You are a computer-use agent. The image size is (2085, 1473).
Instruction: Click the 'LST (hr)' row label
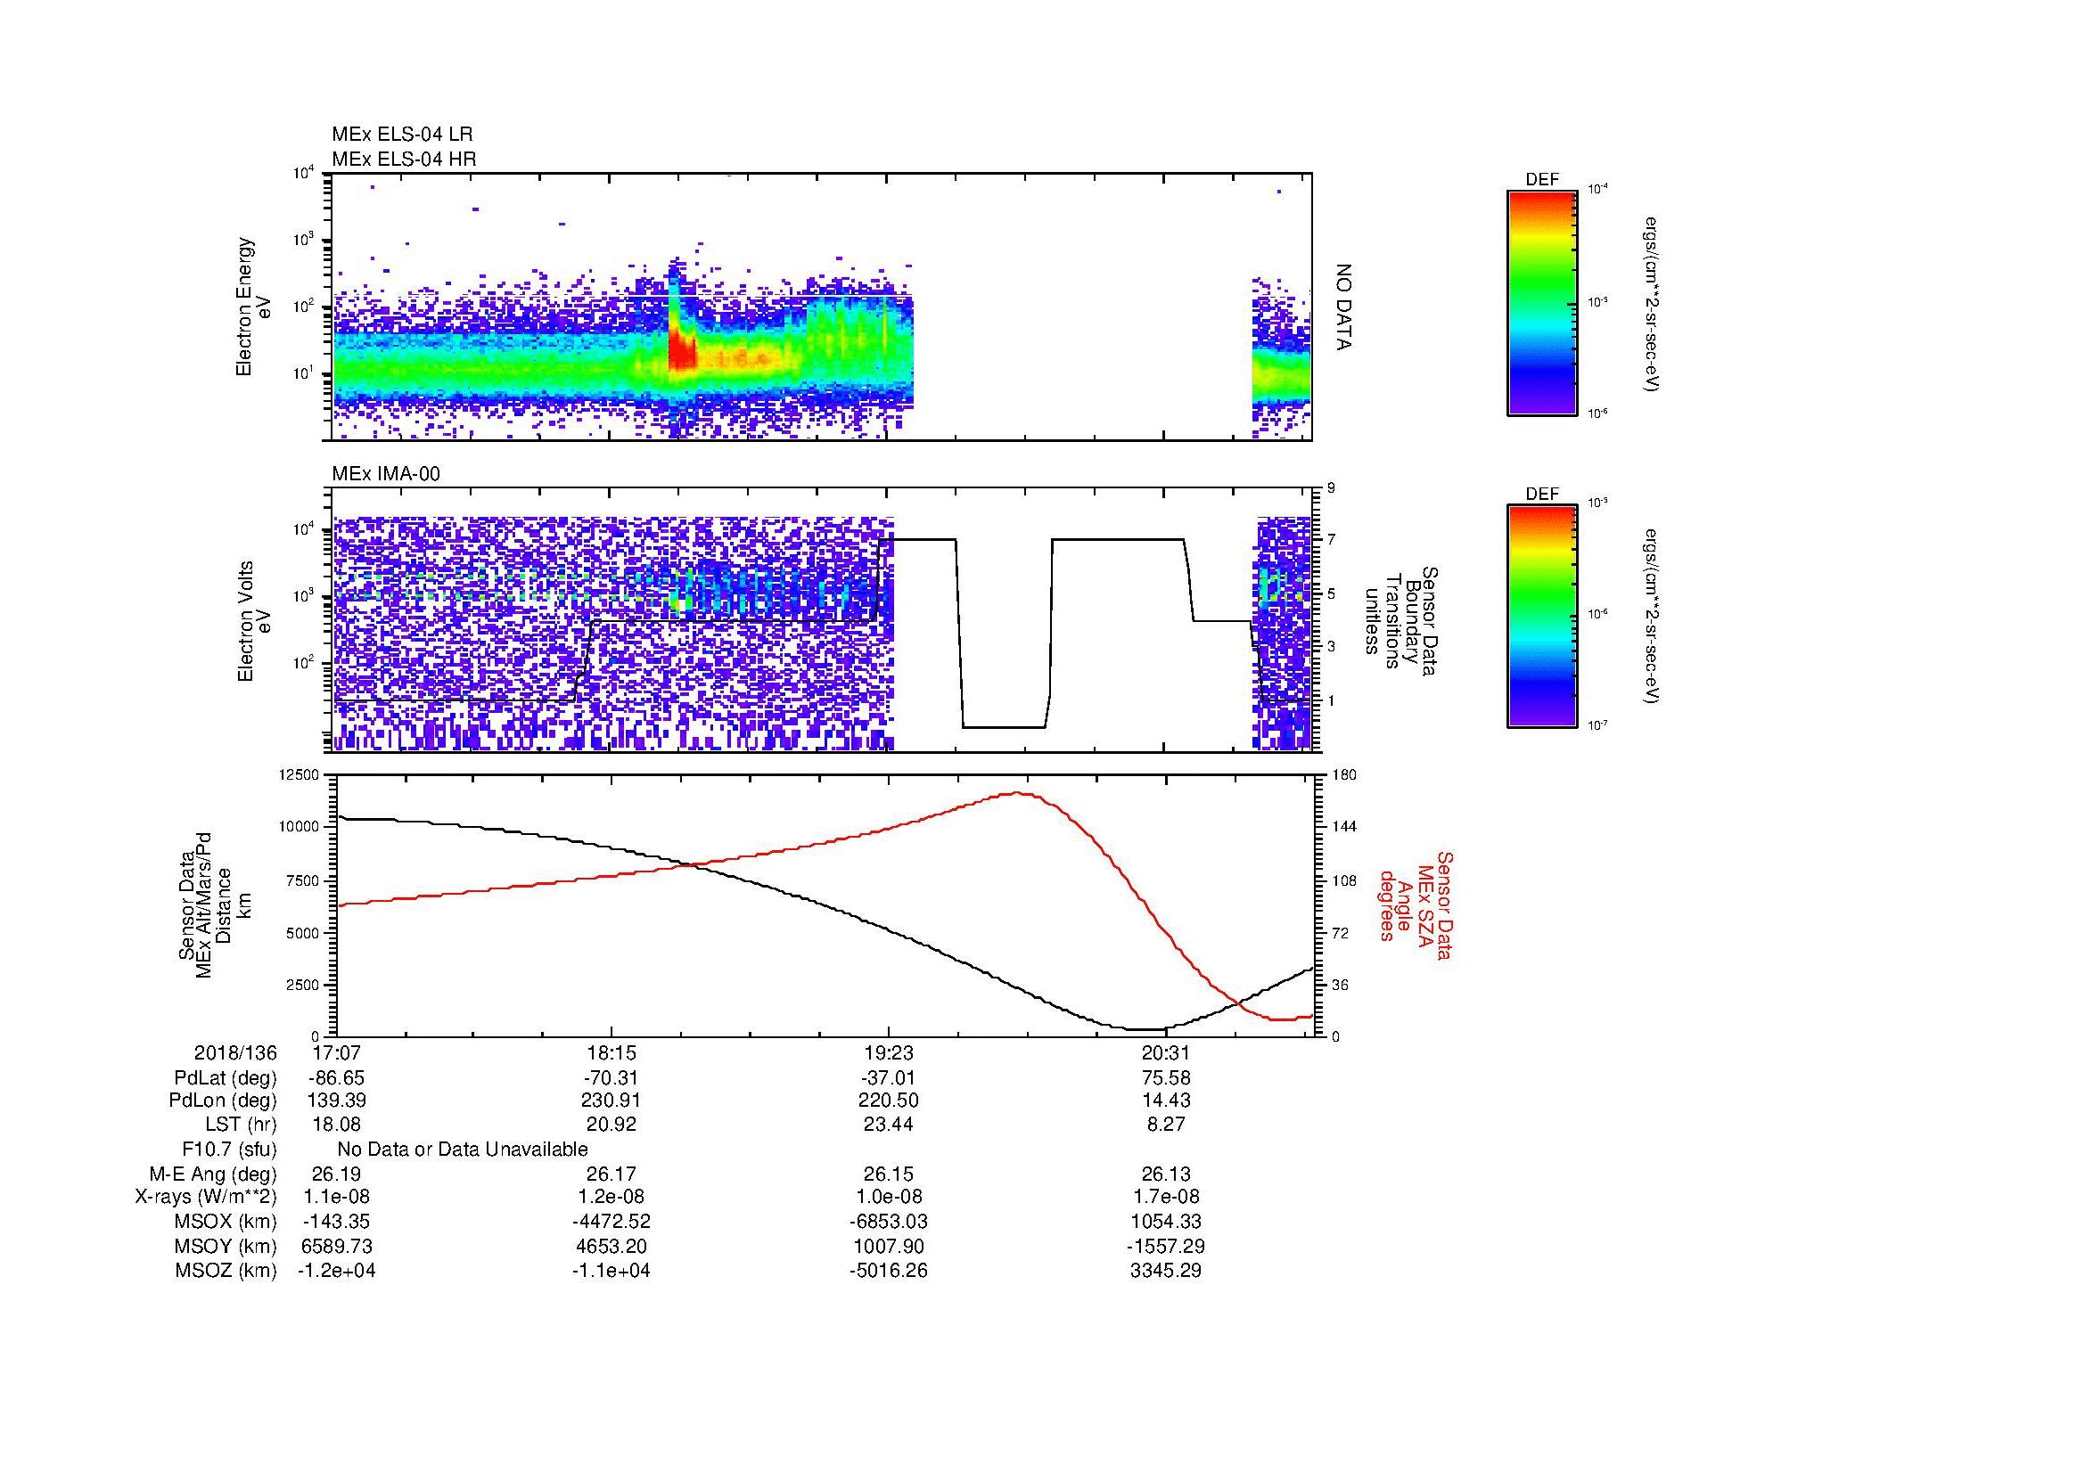pyautogui.click(x=241, y=1125)
